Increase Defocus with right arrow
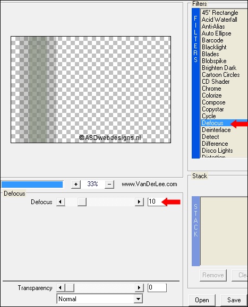This screenshot has width=248, height=307. pyautogui.click(x=139, y=202)
